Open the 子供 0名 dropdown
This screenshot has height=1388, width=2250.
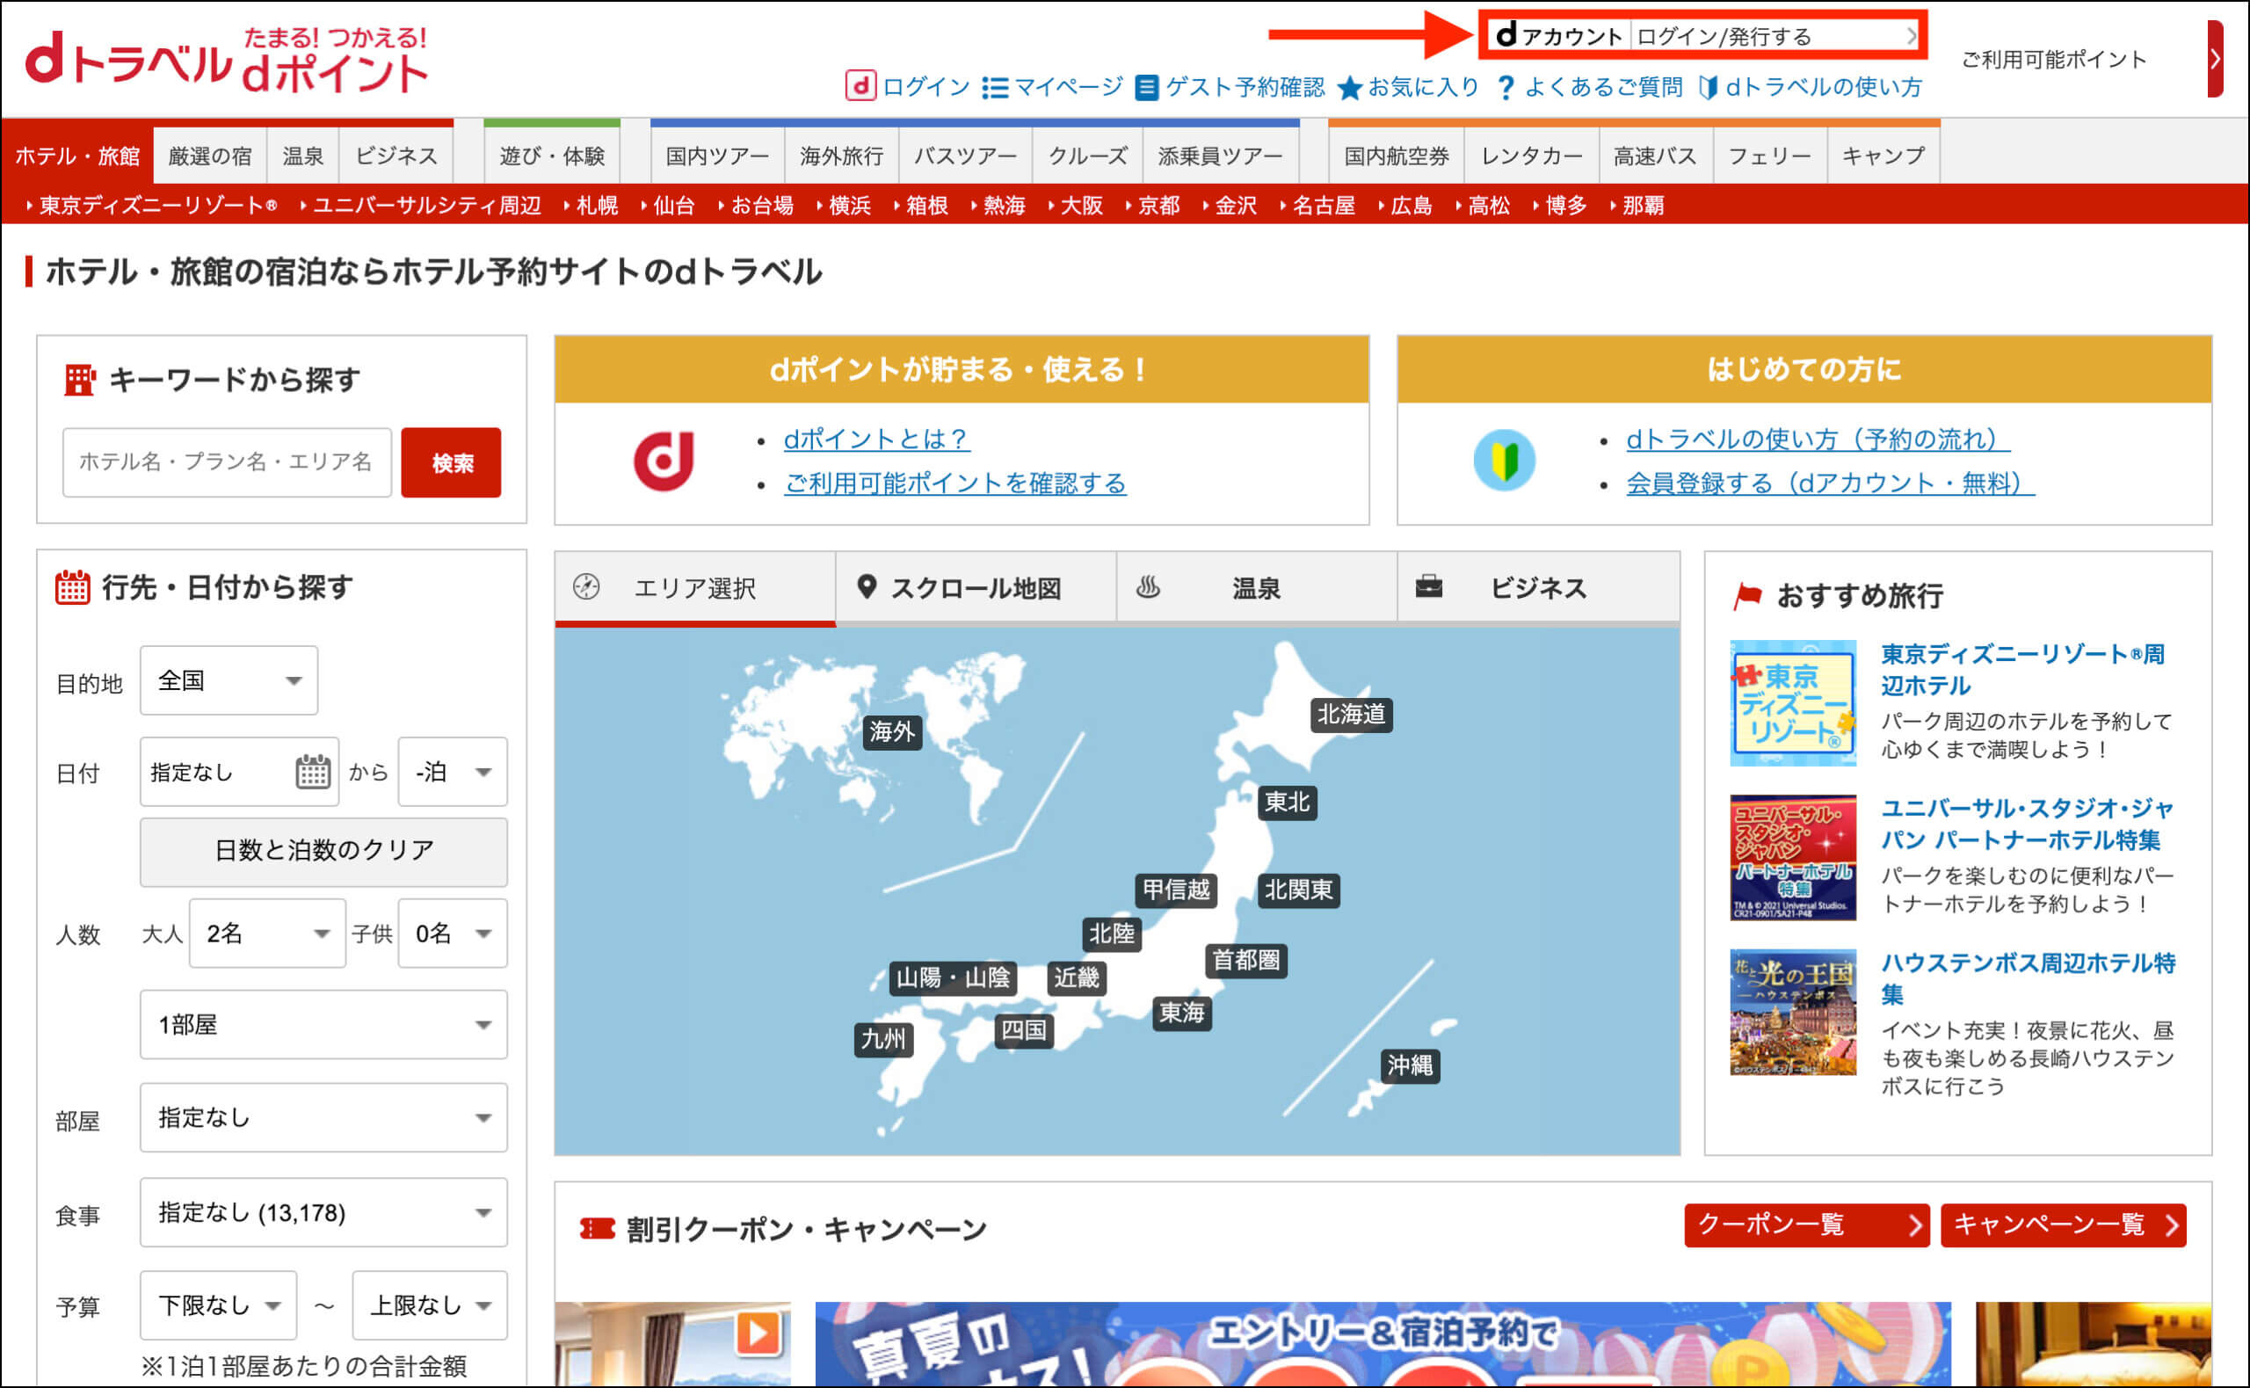pos(453,934)
